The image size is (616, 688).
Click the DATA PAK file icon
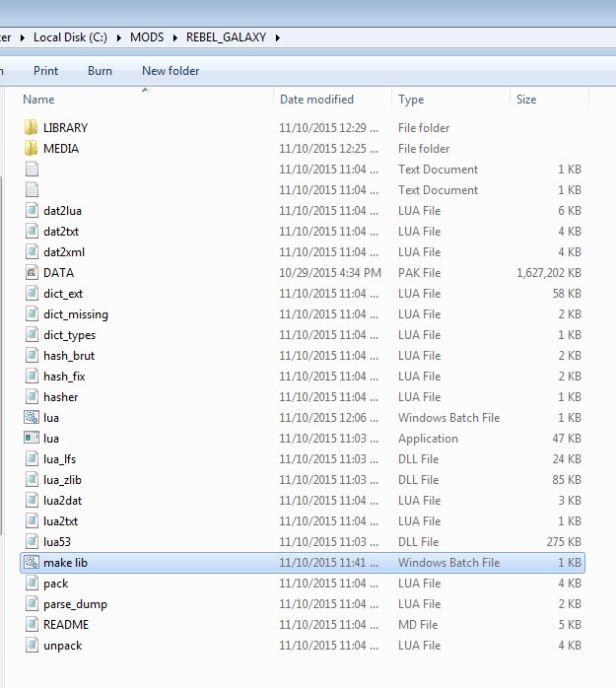[x=31, y=273]
